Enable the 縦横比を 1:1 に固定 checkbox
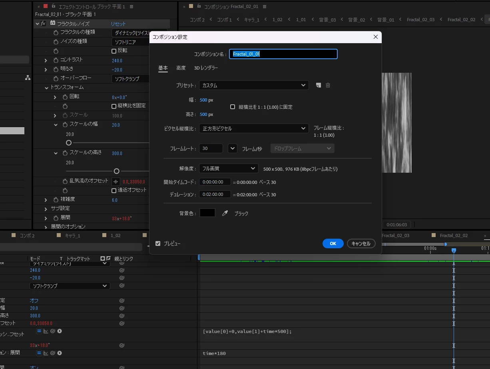 pyautogui.click(x=233, y=107)
